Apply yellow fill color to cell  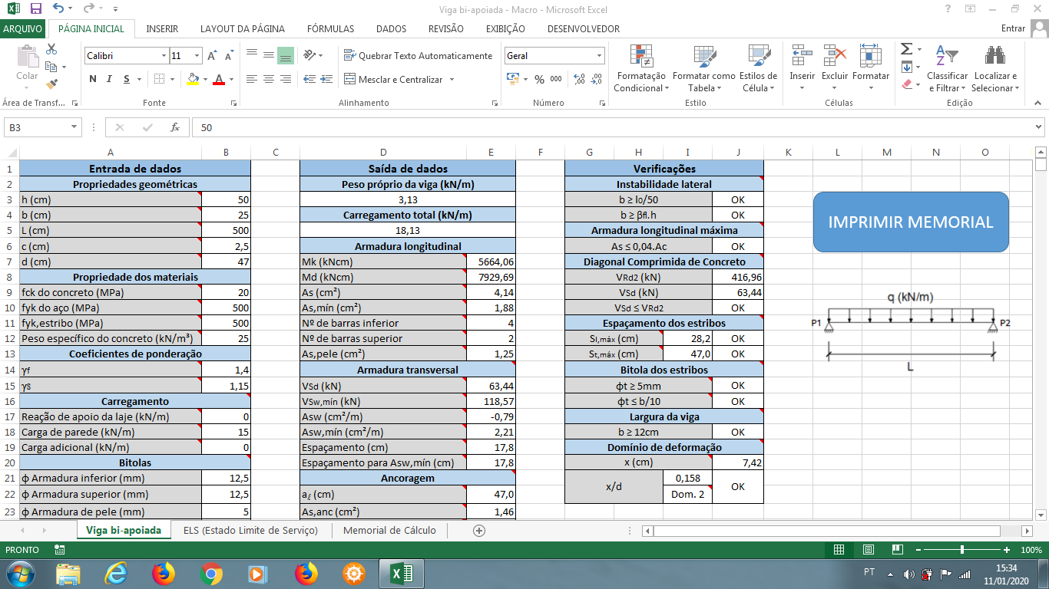coord(193,79)
